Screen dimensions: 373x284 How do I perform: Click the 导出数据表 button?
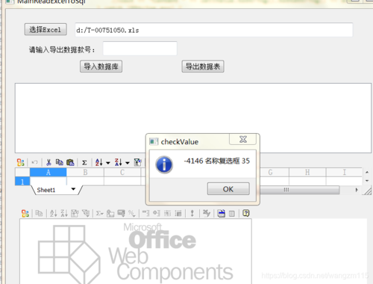pyautogui.click(x=203, y=67)
